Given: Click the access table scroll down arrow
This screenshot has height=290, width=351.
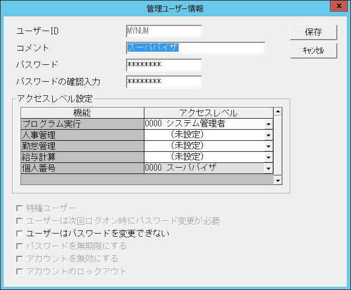Looking at the screenshot, I should (x=278, y=180).
